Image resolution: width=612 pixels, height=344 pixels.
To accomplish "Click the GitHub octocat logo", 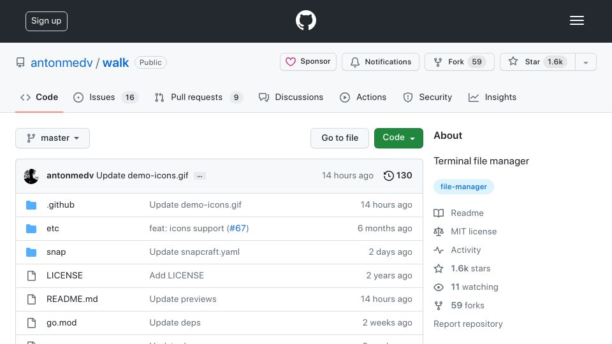I will tap(305, 20).
